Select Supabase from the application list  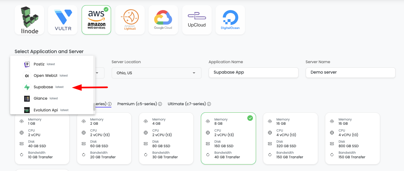(x=43, y=87)
